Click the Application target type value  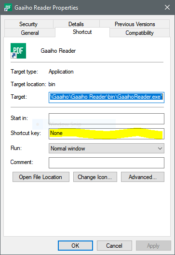pos(61,72)
